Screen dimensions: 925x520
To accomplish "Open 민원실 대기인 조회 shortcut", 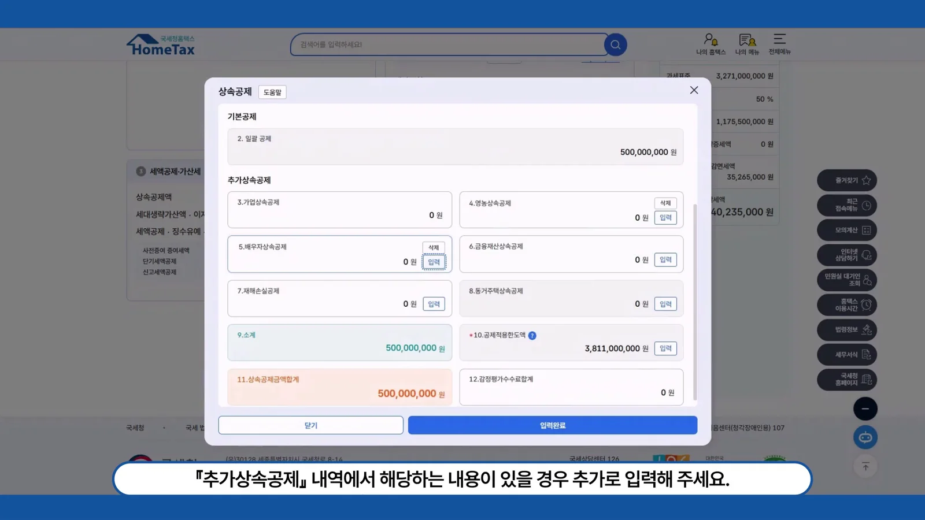I will [x=847, y=280].
